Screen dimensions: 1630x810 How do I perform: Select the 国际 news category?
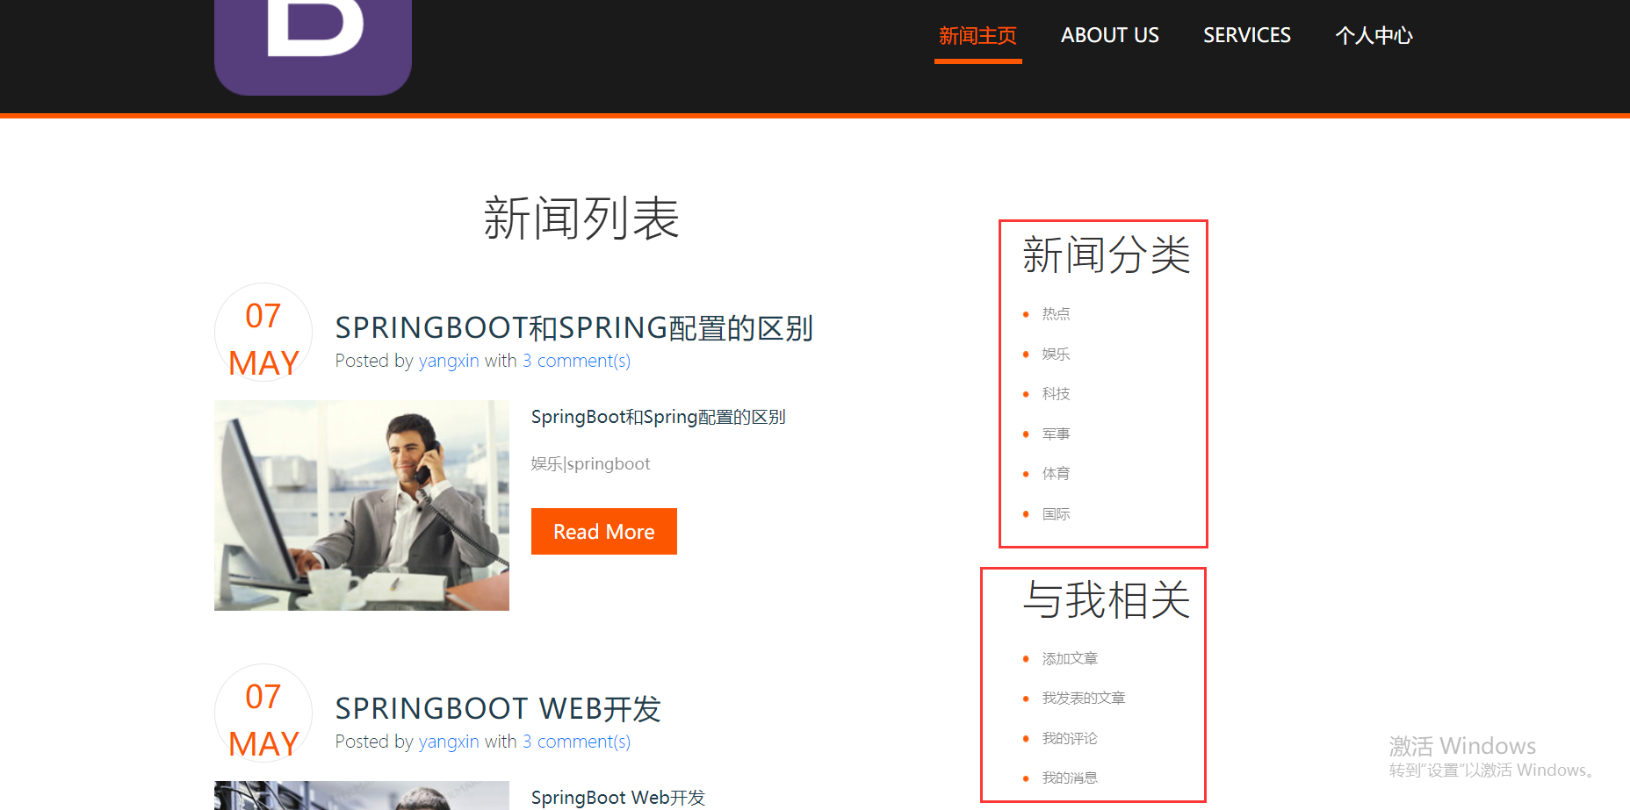[x=1056, y=514]
